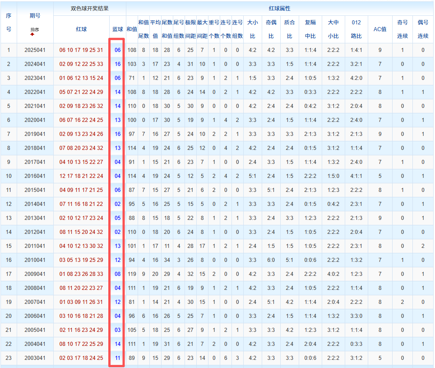Select the AC值 column header
This screenshot has height=368, width=435.
pos(379,29)
